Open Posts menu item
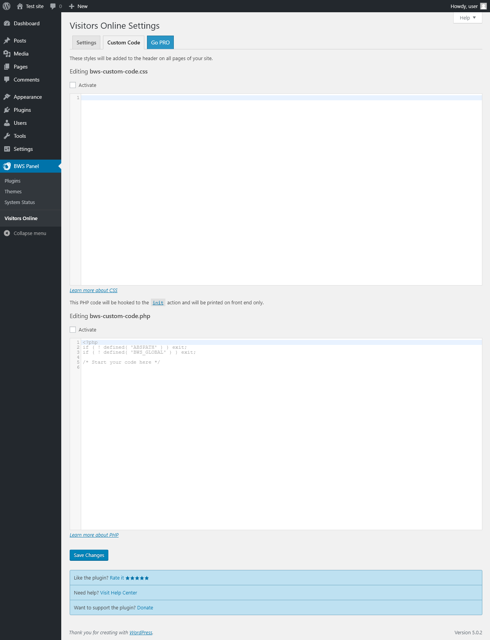Viewport: 490px width, 640px height. point(20,41)
